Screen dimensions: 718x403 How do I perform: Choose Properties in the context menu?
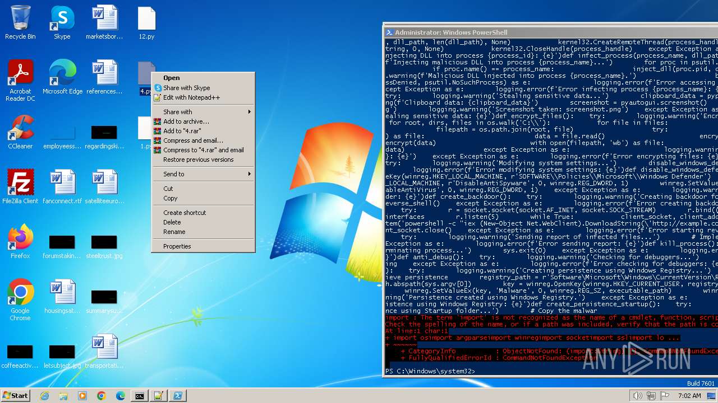tap(203, 246)
